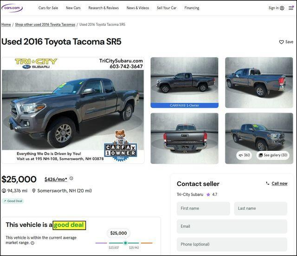Click the info icon beside $426/mo
Viewport: 297px width, 256px height.
[71, 178]
